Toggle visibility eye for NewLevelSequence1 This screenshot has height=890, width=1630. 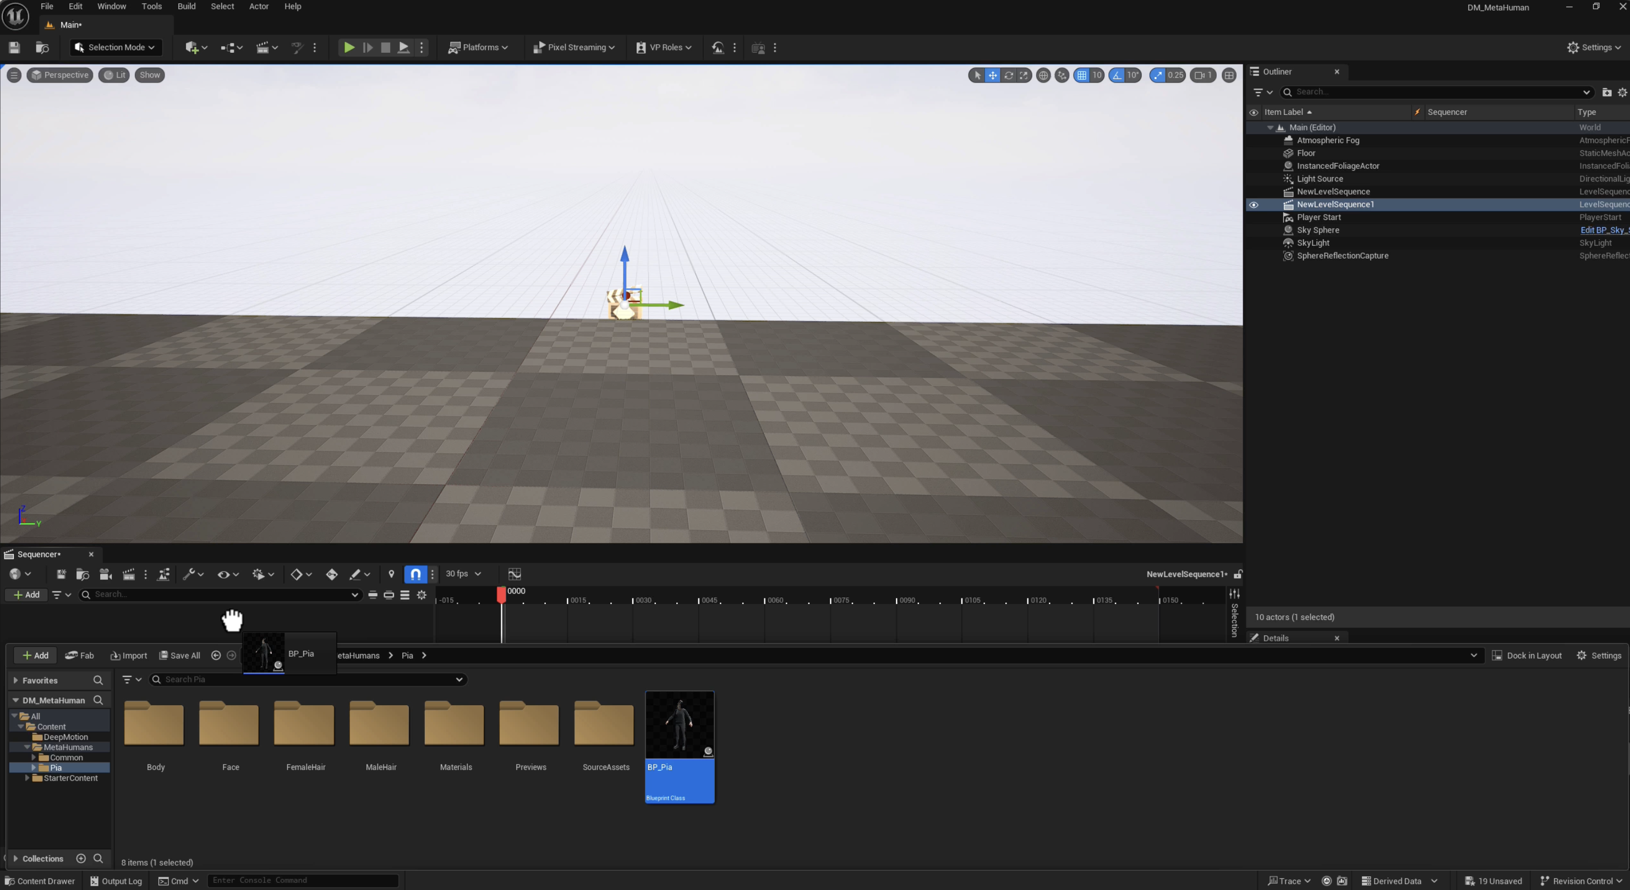coord(1254,204)
